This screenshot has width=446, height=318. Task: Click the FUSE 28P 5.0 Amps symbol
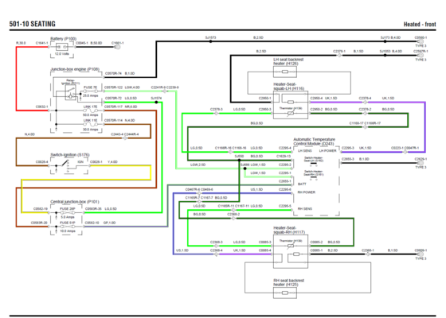[x=67, y=213]
